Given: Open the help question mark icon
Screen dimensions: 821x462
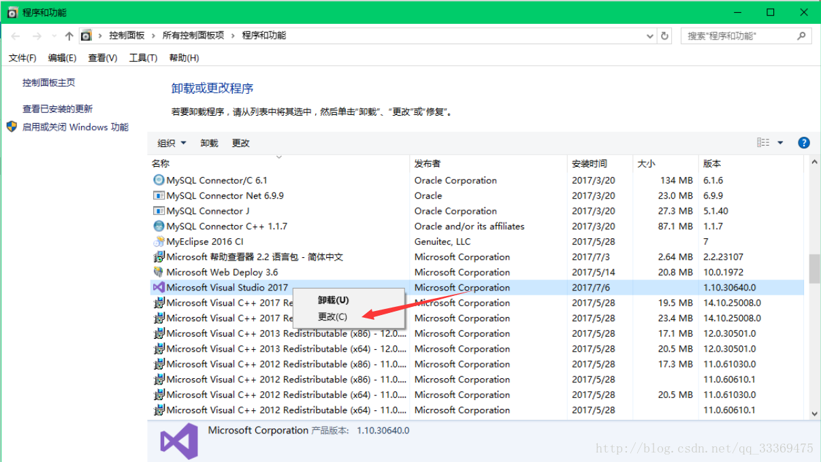Looking at the screenshot, I should [803, 142].
